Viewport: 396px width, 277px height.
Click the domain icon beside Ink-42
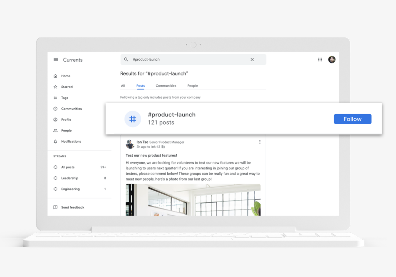point(163,147)
